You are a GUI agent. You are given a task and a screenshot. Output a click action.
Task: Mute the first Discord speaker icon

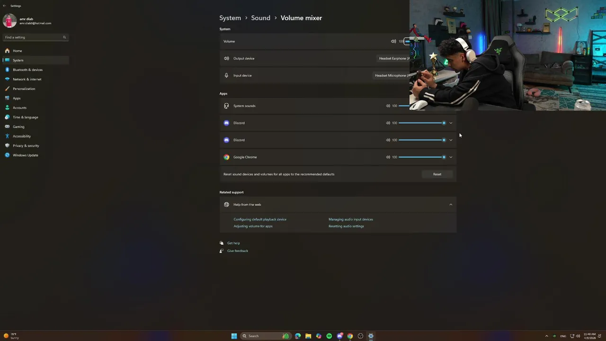(388, 123)
